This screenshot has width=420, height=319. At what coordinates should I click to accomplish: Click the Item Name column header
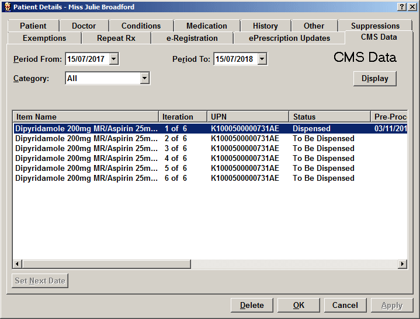(85, 117)
